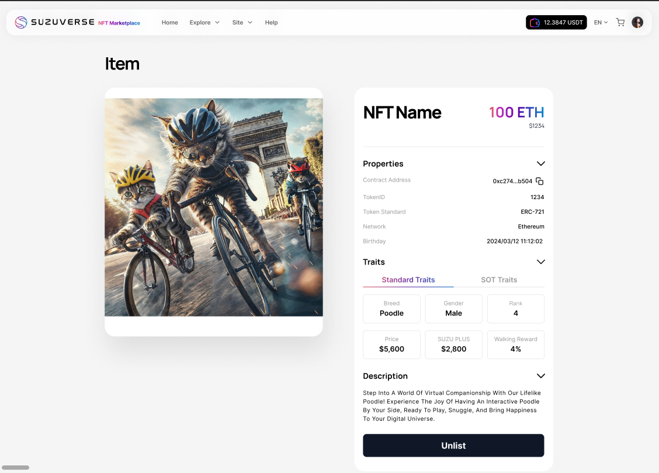Click the Breed Poodle trait card

coord(391,309)
